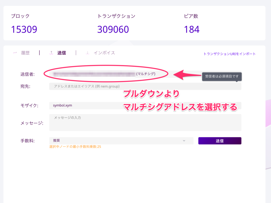Click the purple 送信 send button
The width and height of the screenshot is (271, 203).
(220, 141)
